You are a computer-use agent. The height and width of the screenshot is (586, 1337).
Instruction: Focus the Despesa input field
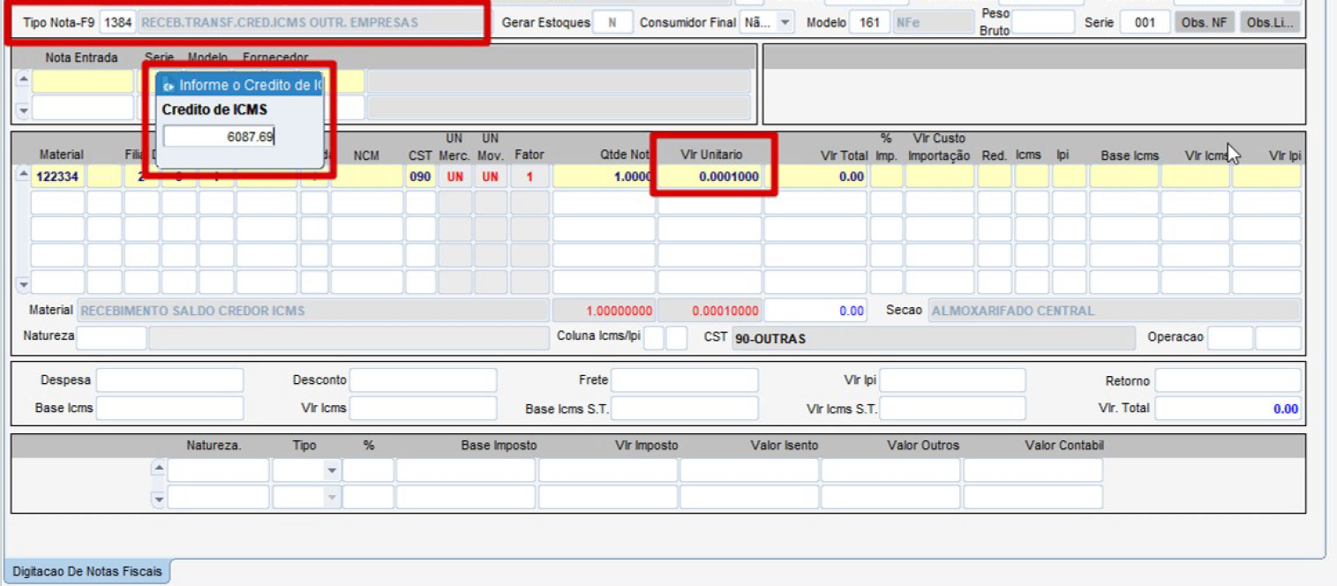169,380
